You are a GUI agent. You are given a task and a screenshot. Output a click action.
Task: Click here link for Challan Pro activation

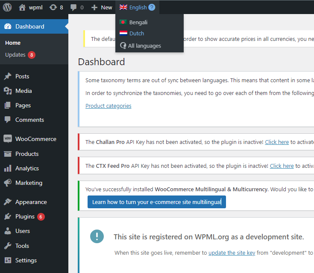277,142
